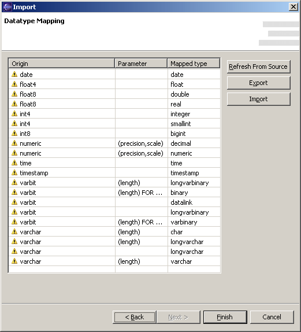This screenshot has height=332, width=301.
Task: Cancel the import wizard
Action: click(x=272, y=317)
